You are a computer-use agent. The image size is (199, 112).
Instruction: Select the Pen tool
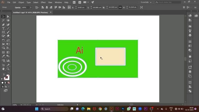[3, 25]
